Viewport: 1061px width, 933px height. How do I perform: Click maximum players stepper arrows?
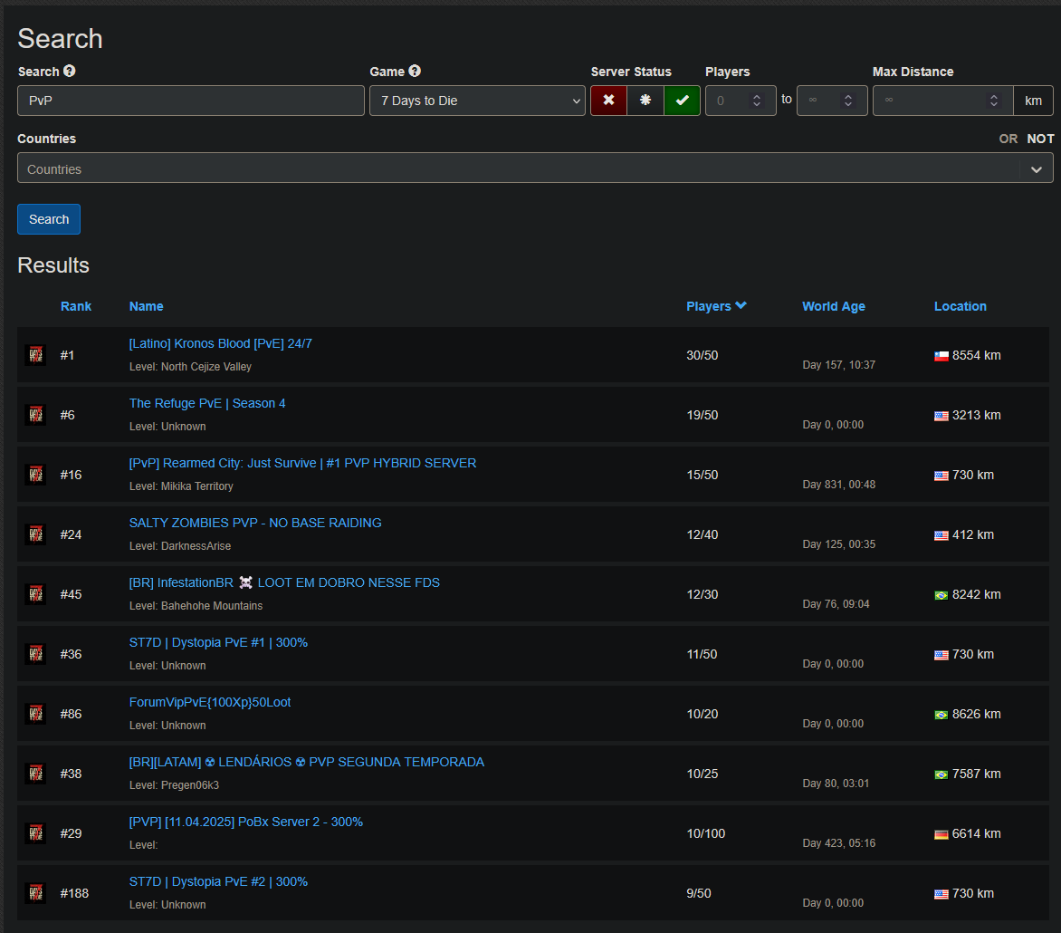click(x=848, y=101)
